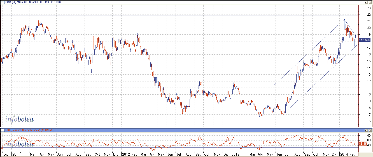Screen dimensions: 373x157
Task: Close the RSI indicator pane
Action: (370, 130)
